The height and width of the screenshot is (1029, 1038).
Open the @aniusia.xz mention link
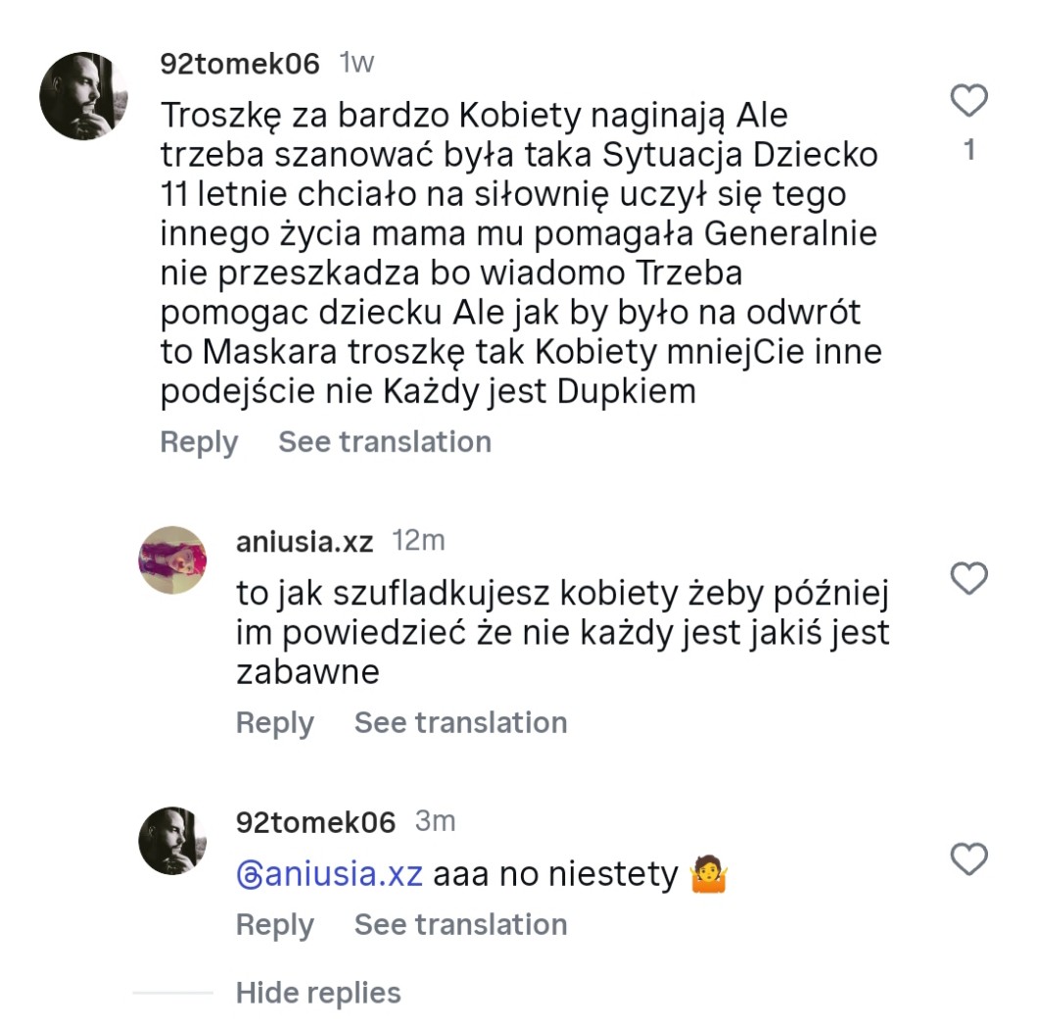[x=330, y=873]
